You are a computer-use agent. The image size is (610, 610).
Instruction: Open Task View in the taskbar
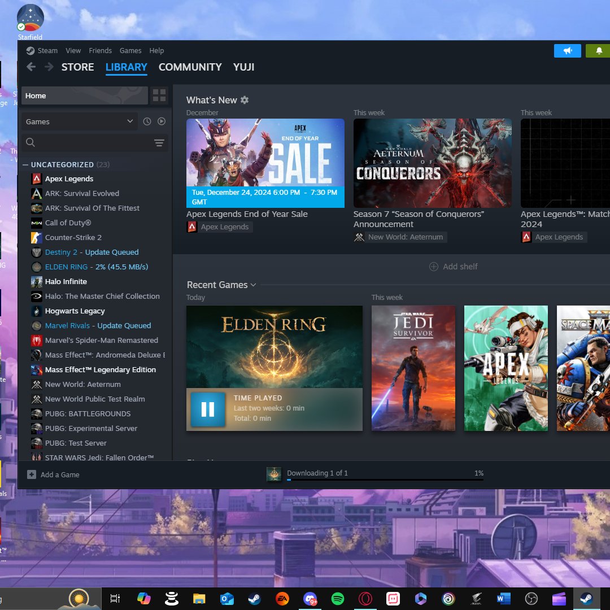point(115,598)
